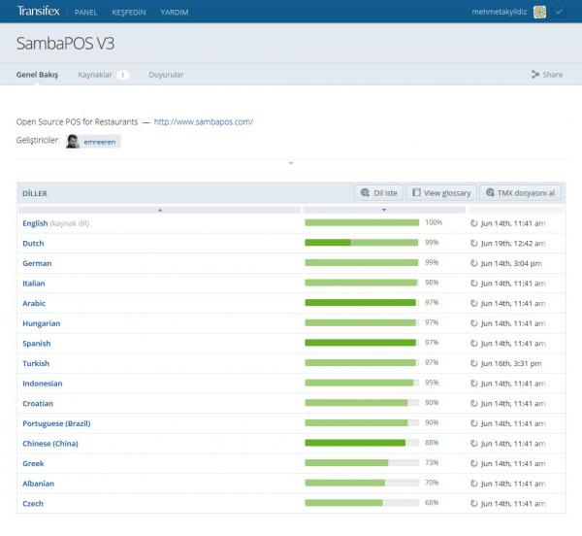This screenshot has width=582, height=536.
Task: Sort languages by name ascending arrow
Action: (159, 210)
